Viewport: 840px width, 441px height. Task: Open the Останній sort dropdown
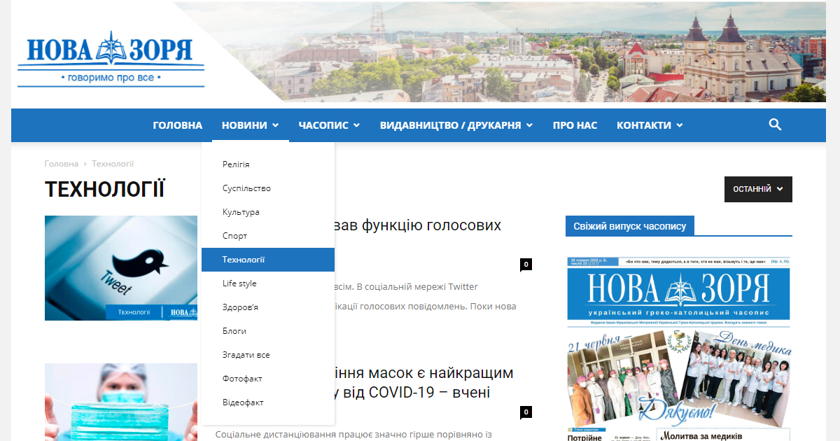coord(758,189)
